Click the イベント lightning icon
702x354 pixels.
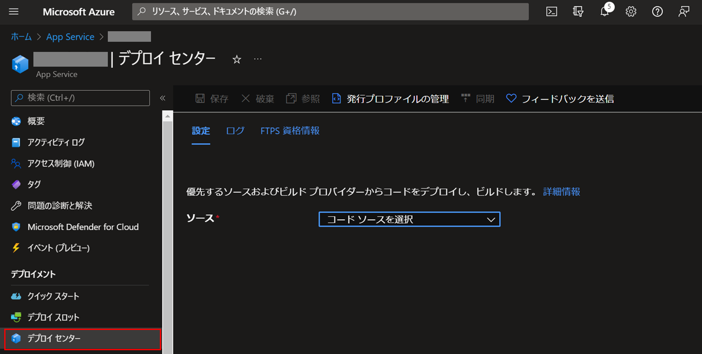tap(16, 248)
